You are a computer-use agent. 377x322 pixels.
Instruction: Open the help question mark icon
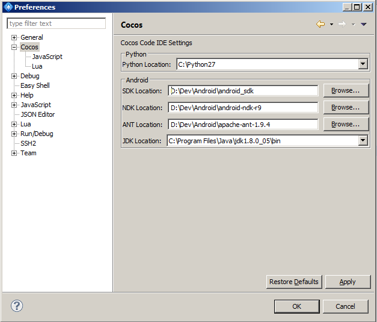point(17,306)
